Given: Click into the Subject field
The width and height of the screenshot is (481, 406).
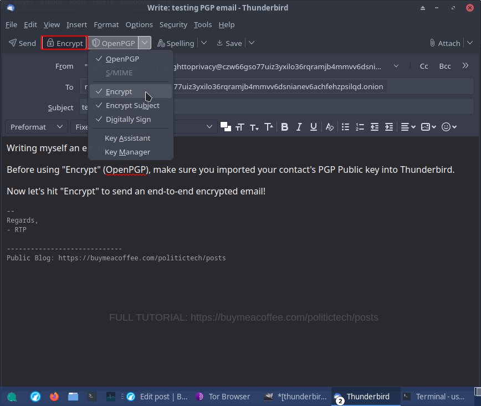Looking at the screenshot, I should (x=277, y=107).
